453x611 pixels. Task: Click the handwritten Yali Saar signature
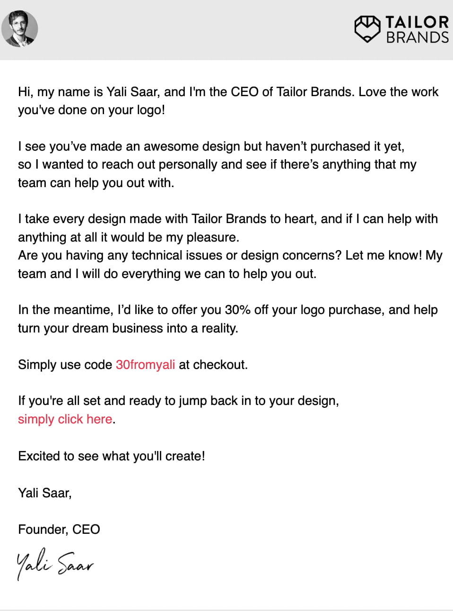(55, 564)
